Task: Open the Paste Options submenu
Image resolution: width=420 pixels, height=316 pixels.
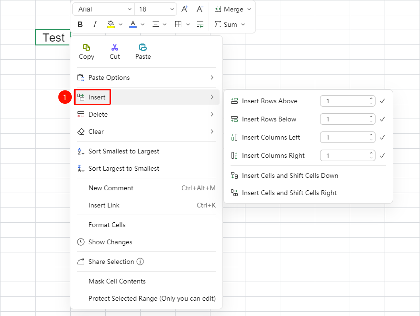Action: pyautogui.click(x=146, y=77)
